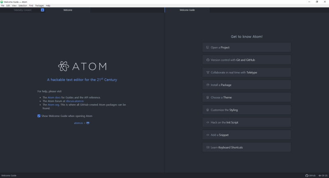Image resolution: width=329 pixels, height=178 pixels.
Task: Click the tagline A hackable text editor
Action: pyautogui.click(x=82, y=80)
